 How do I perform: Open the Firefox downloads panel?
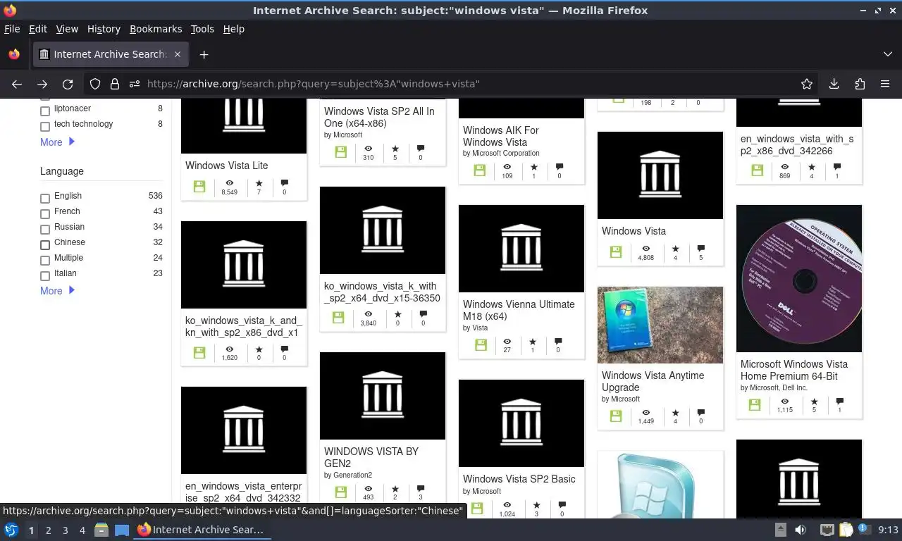point(834,84)
